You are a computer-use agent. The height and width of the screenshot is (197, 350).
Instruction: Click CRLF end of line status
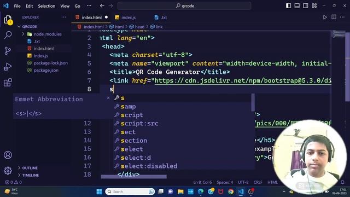pyautogui.click(x=258, y=182)
